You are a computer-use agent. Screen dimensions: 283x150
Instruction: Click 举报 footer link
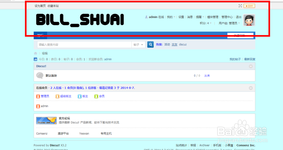click(193, 145)
